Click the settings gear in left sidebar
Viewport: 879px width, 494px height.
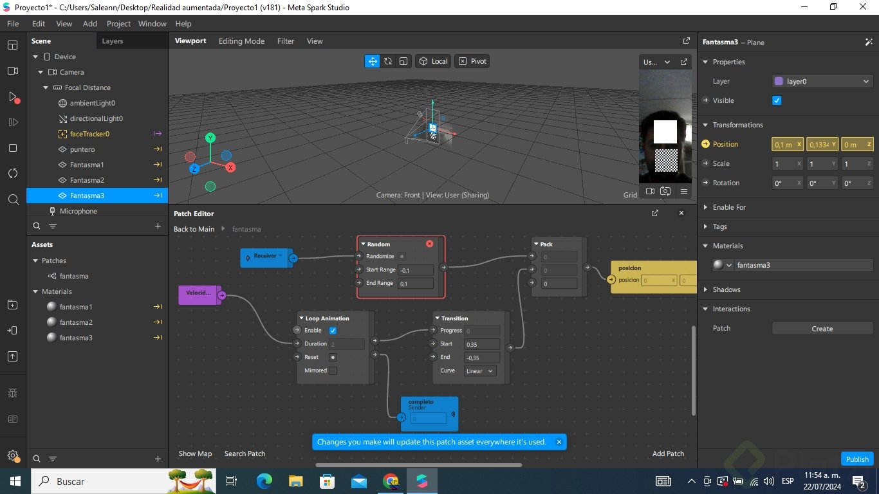click(13, 455)
